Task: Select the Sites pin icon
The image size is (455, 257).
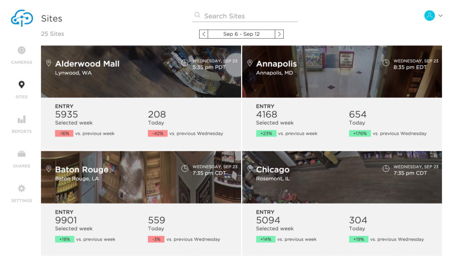Action: pos(22,85)
